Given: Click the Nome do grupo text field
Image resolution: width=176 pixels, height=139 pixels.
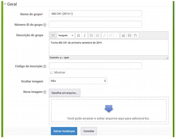Looking at the screenshot, I should pos(95,14).
